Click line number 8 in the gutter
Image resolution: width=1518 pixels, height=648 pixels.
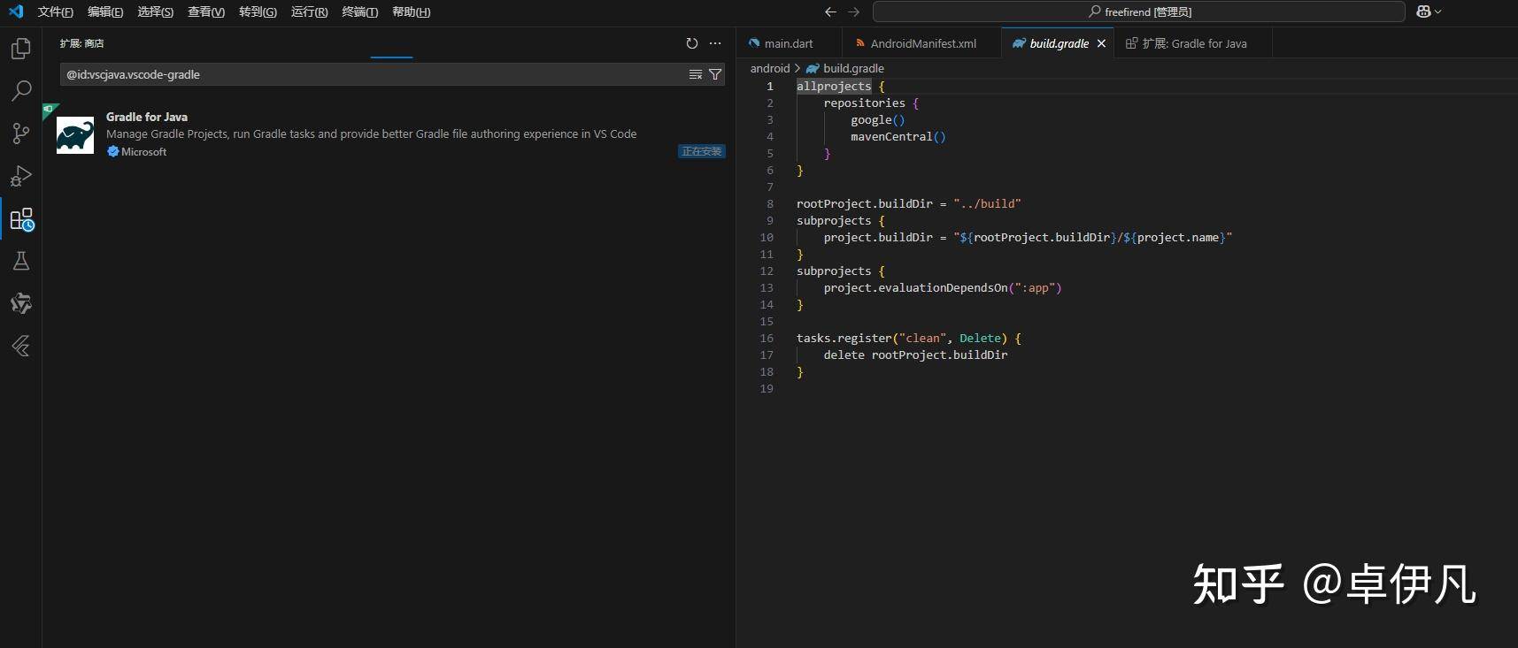pyautogui.click(x=770, y=203)
